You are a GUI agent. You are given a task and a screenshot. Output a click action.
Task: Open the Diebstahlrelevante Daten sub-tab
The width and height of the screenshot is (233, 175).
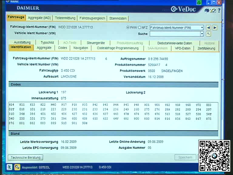pyautogui.click(x=175, y=43)
